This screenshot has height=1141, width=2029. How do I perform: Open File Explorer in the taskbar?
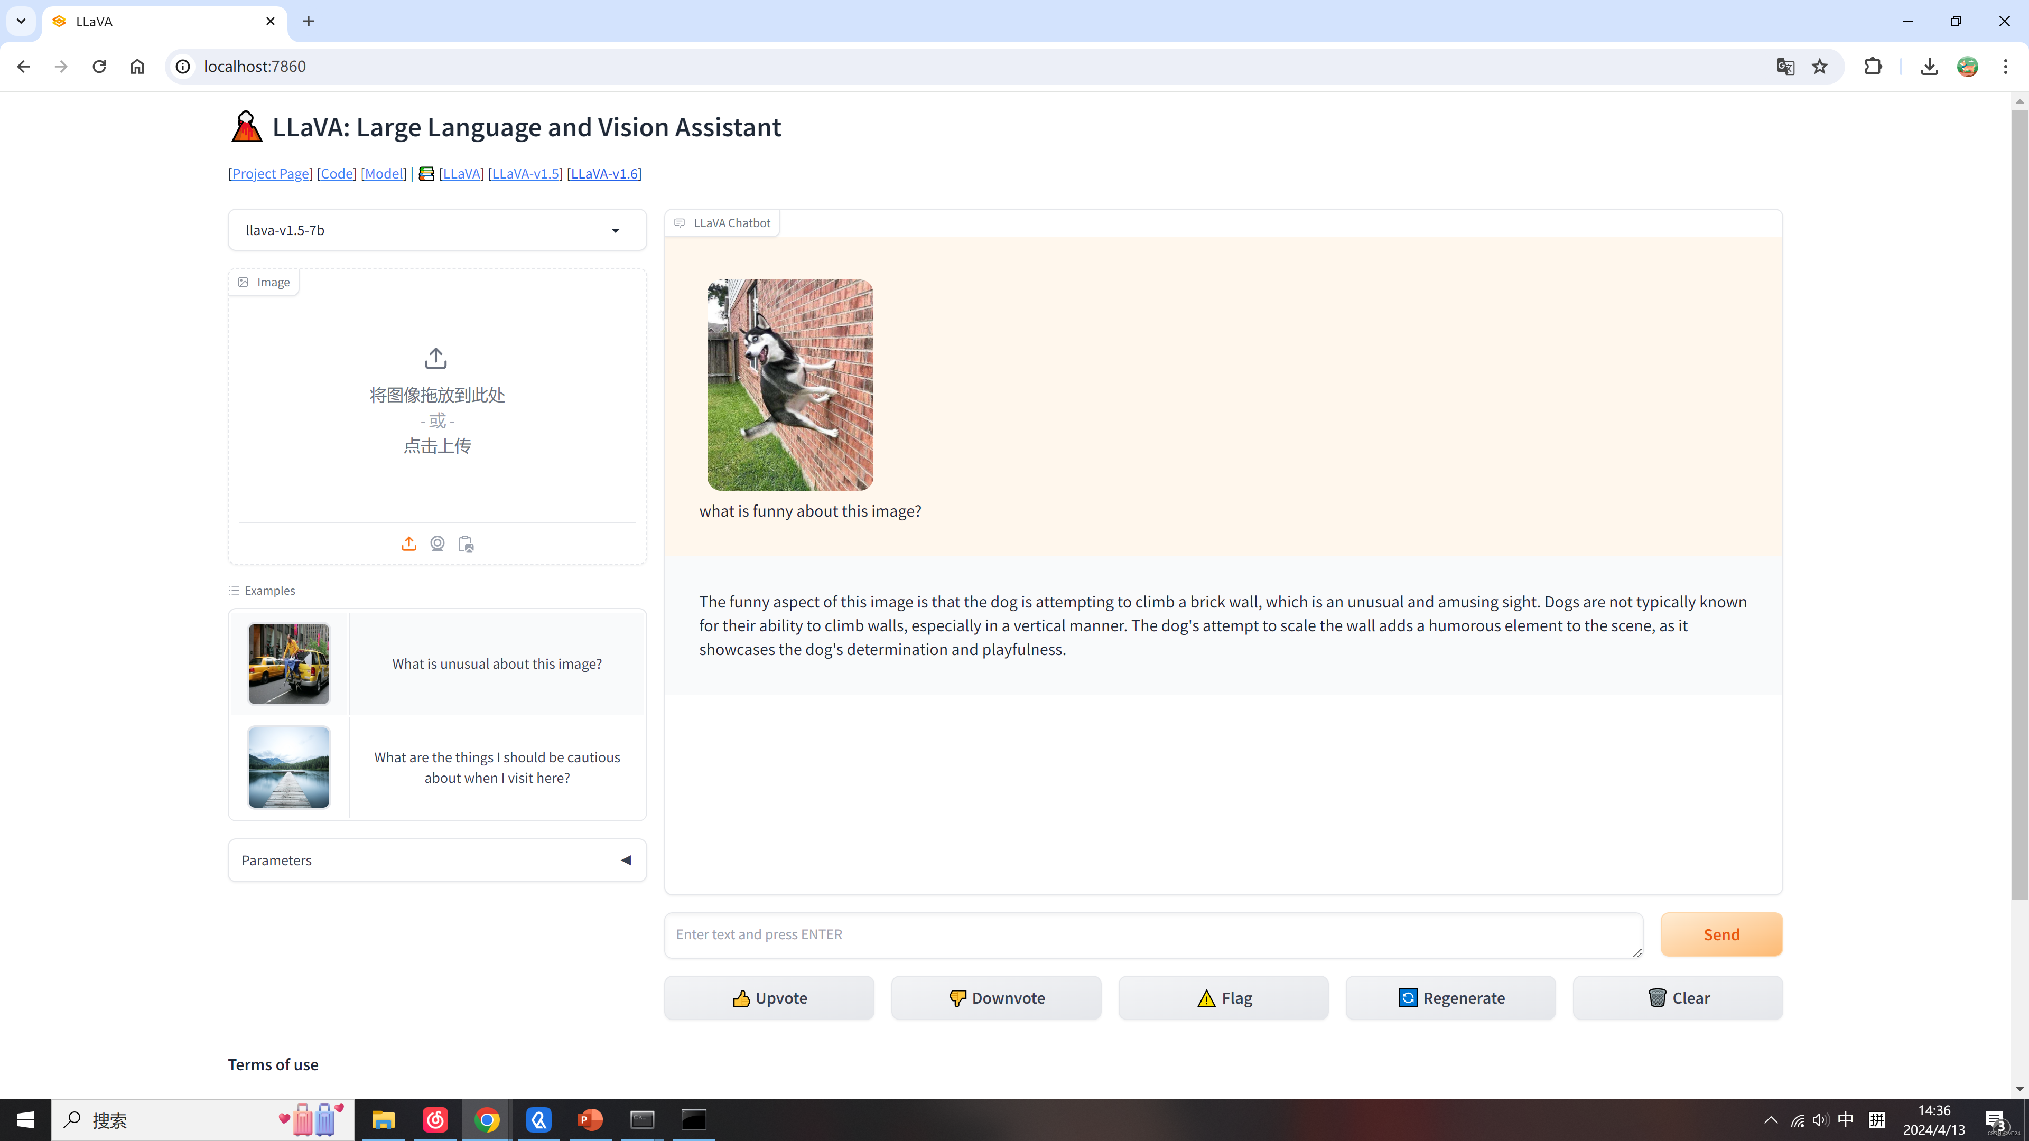pos(384,1120)
